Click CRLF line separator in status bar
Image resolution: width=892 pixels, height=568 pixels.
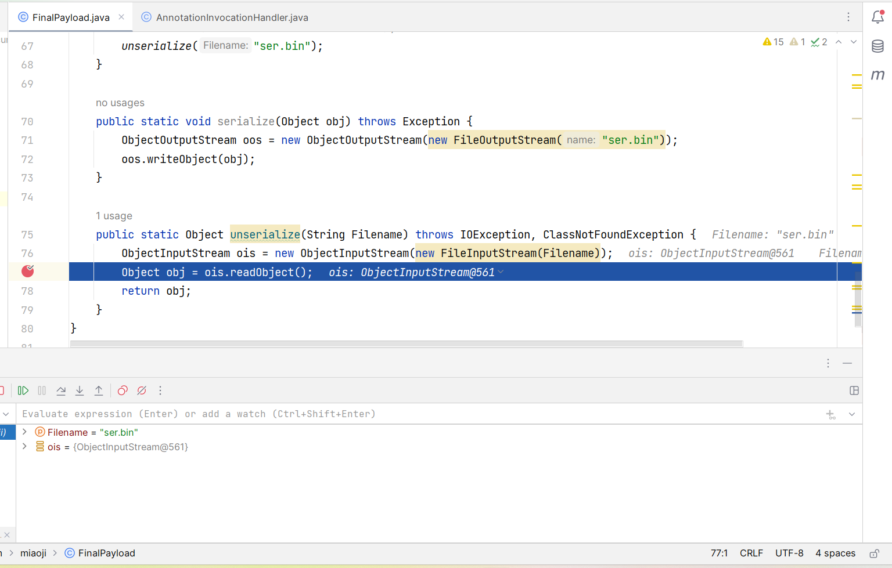pos(751,553)
